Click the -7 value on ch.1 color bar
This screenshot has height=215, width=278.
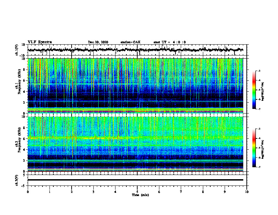click(259, 109)
